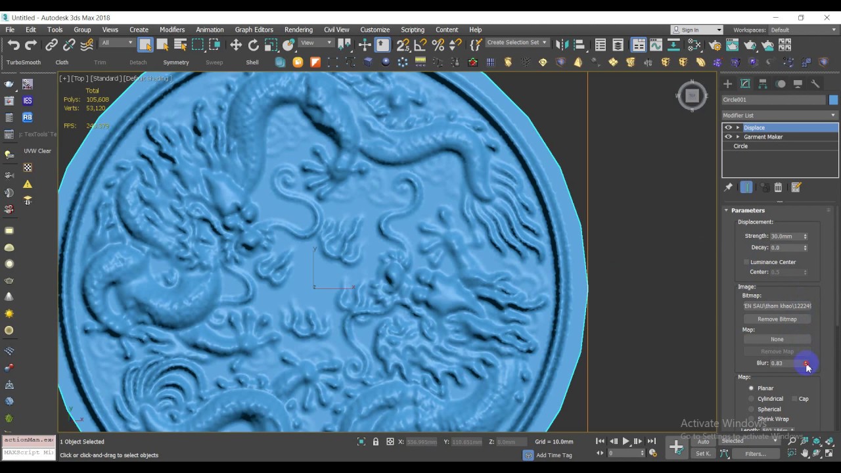841x473 pixels.
Task: Open the View coordinate system dropdown
Action: point(316,43)
